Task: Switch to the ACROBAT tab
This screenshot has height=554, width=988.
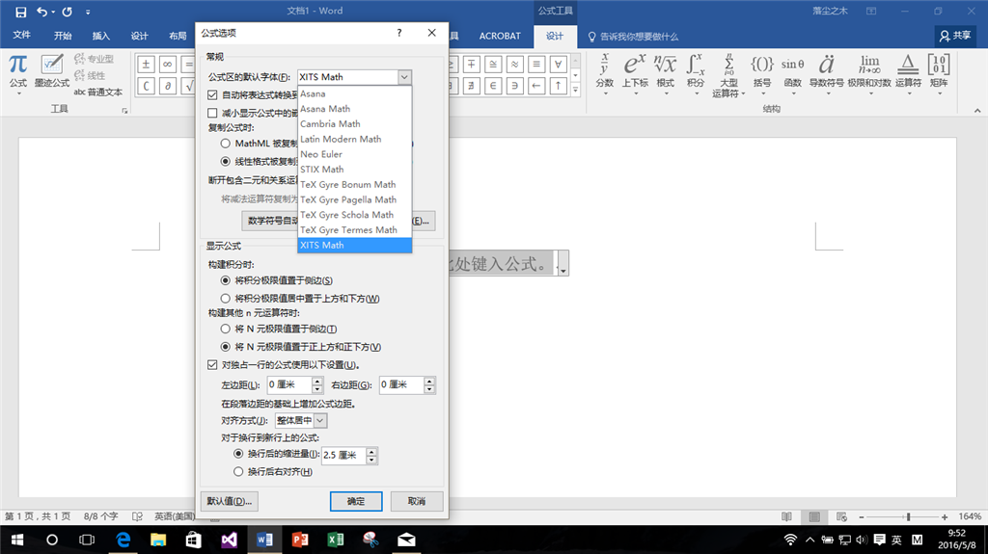Action: [500, 36]
